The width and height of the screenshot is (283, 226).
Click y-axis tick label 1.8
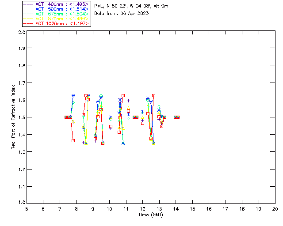point(22,65)
